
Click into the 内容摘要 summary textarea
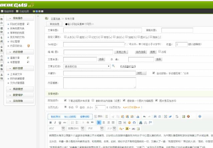point(100,83)
